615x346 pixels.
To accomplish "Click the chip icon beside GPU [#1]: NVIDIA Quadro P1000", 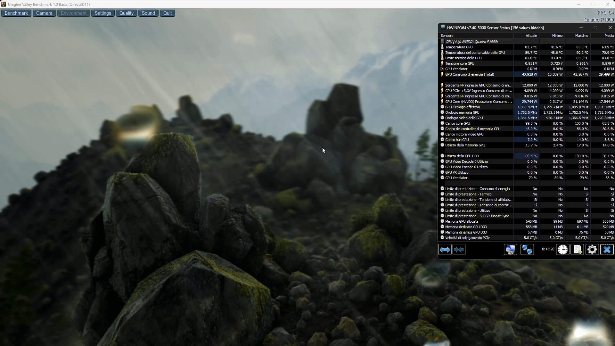I will click(x=442, y=42).
